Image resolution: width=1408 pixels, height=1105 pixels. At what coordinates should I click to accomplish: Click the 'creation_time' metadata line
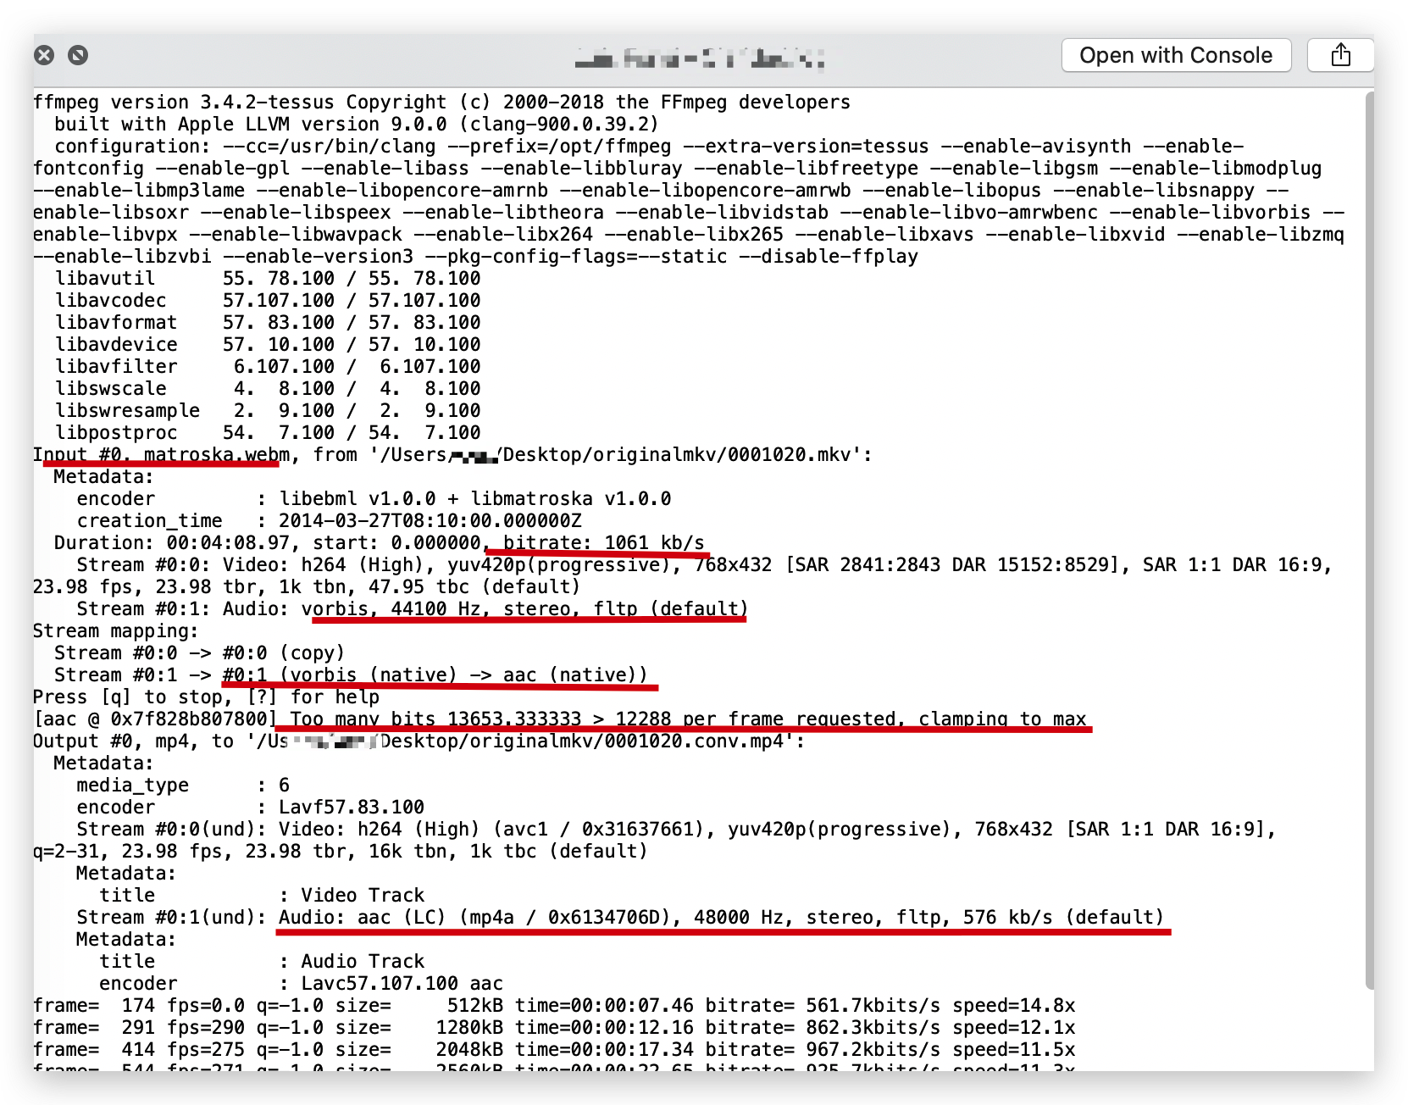[329, 521]
